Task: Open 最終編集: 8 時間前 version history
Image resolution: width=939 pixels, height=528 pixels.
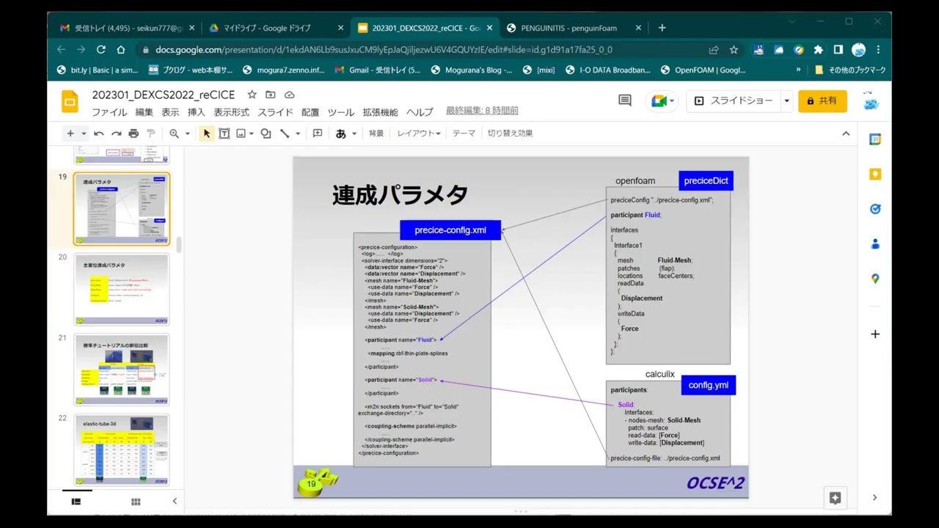Action: click(482, 111)
